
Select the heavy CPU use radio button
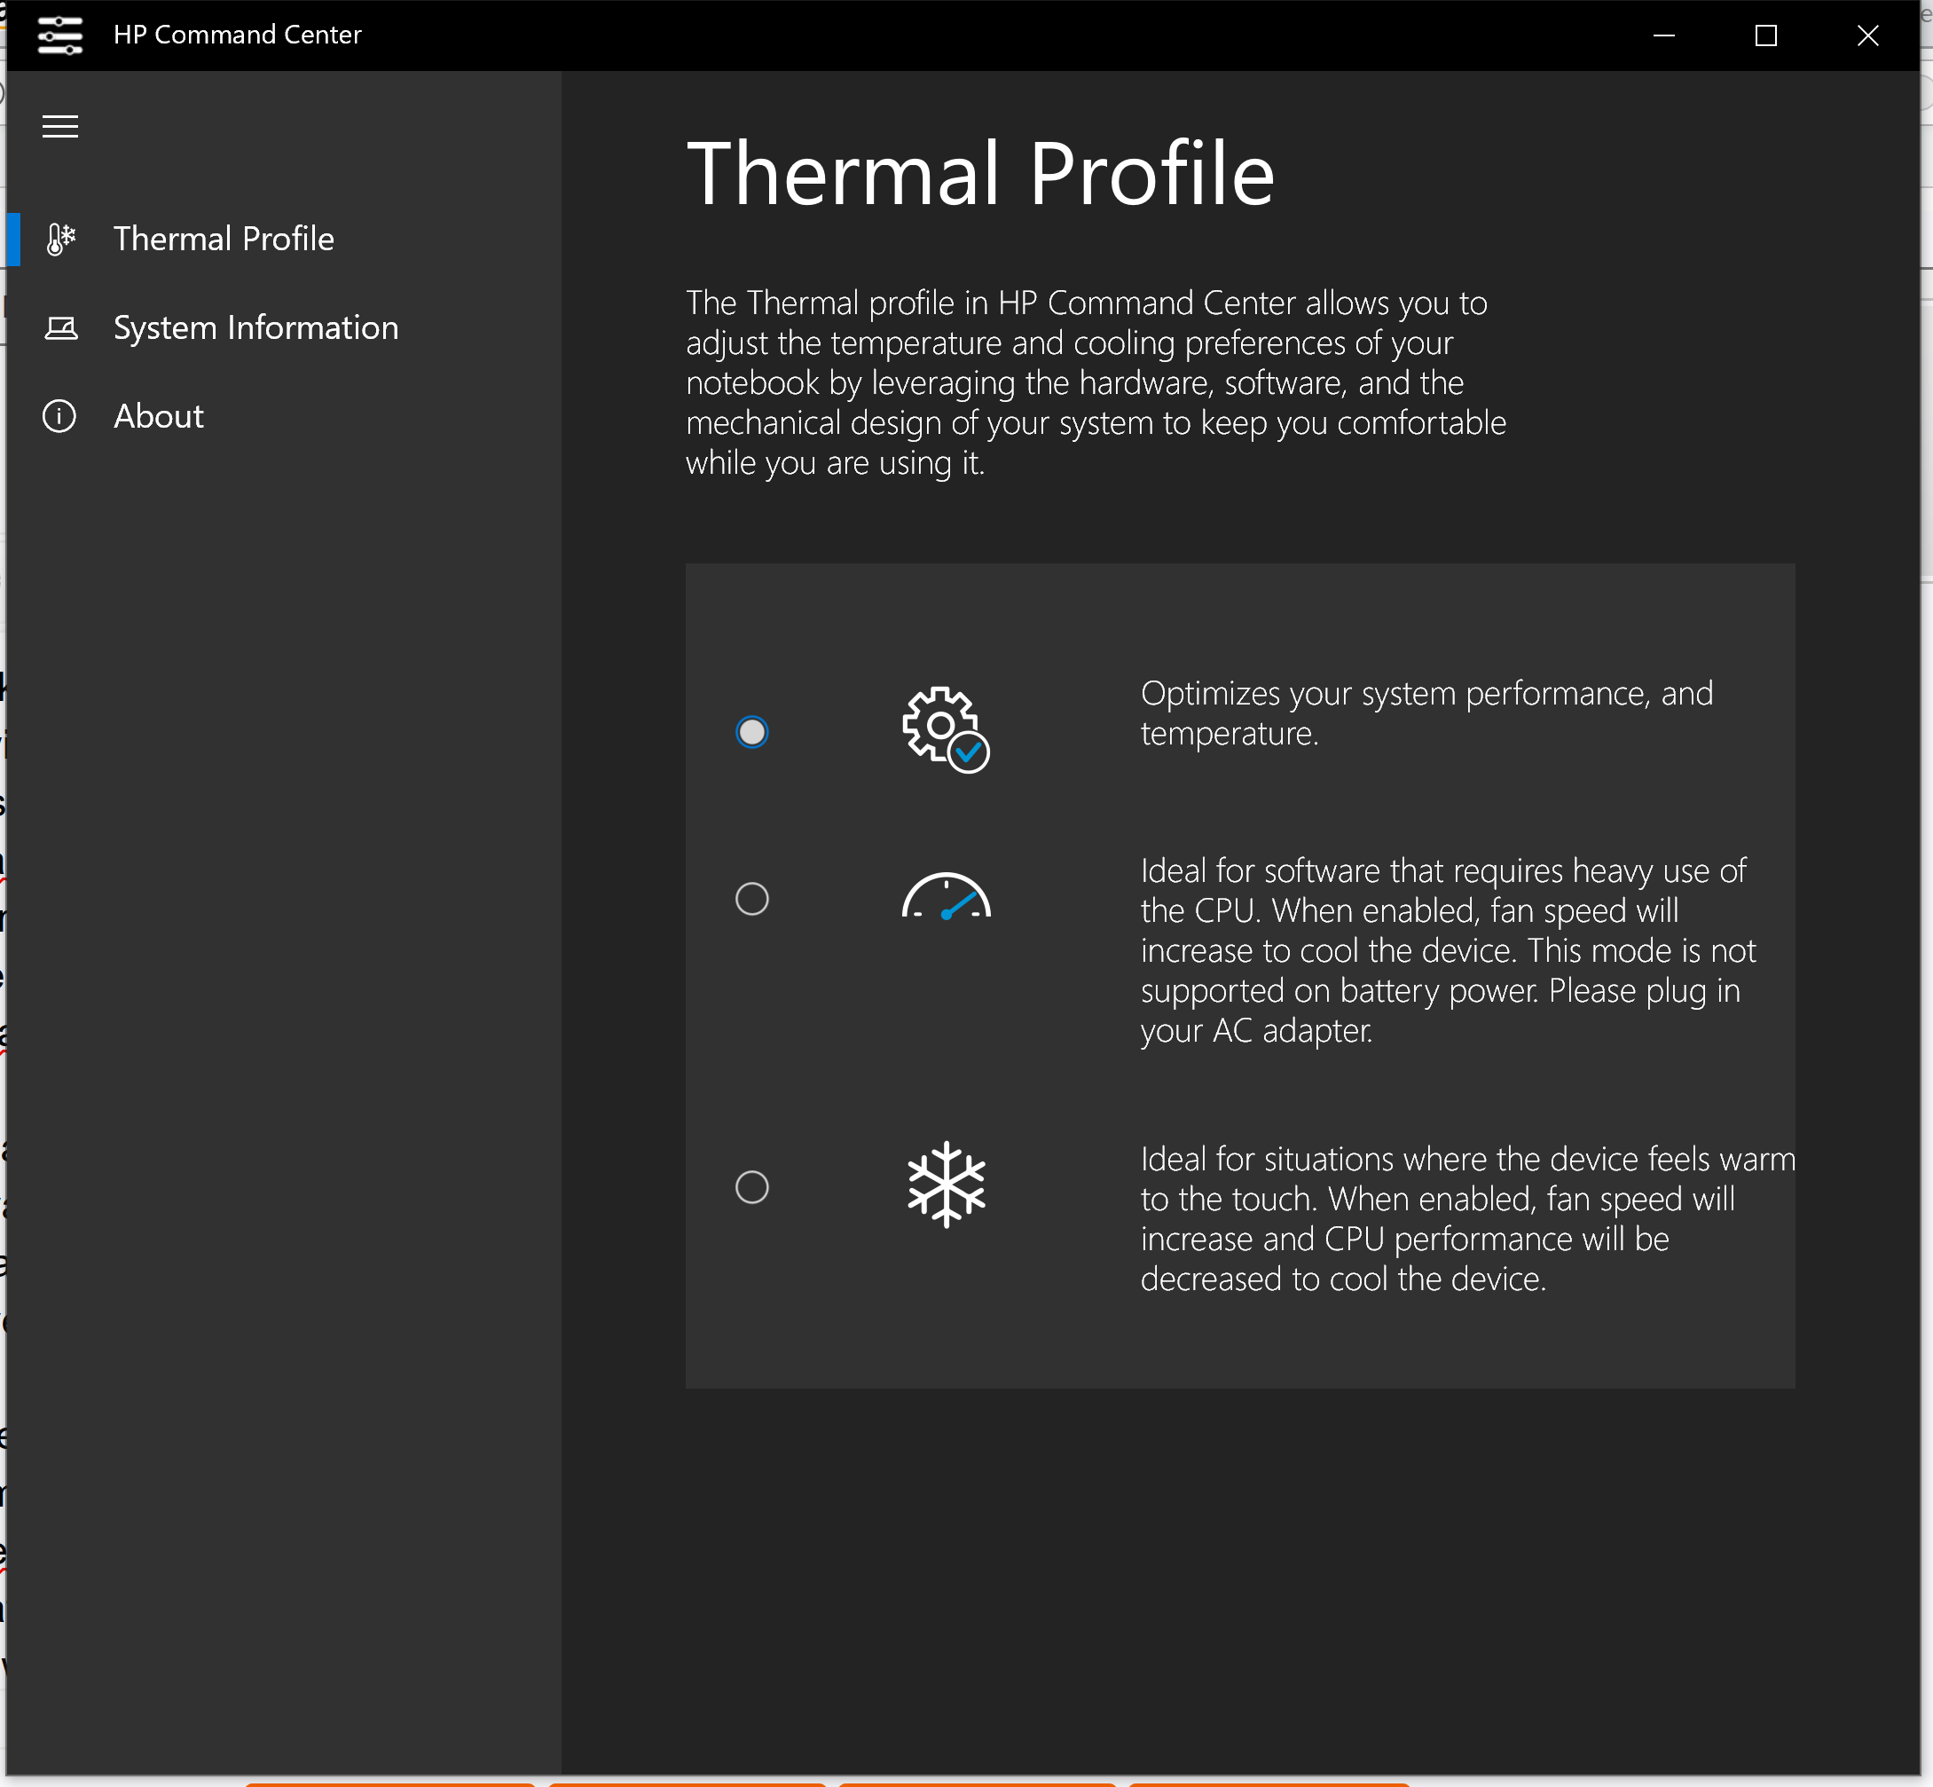[751, 900]
